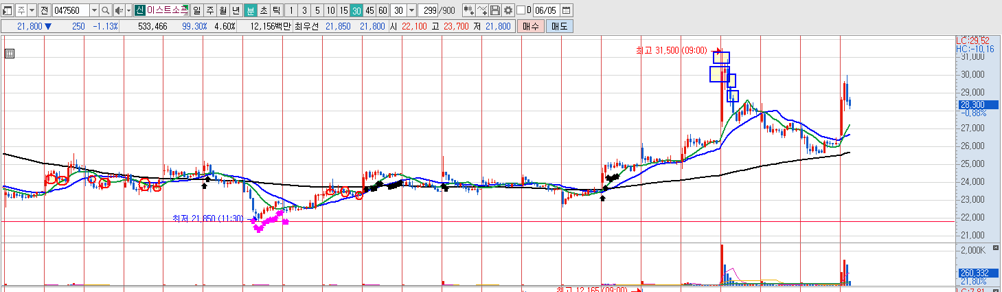The height and width of the screenshot is (292, 1002).
Task: Click the 최우선 label
Action: (x=306, y=26)
